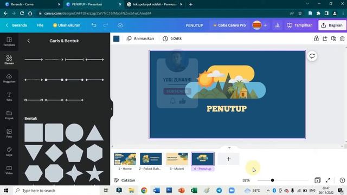Screen dimensions: 347x195
Task: Delete page with trash icon
Action: [342, 38]
